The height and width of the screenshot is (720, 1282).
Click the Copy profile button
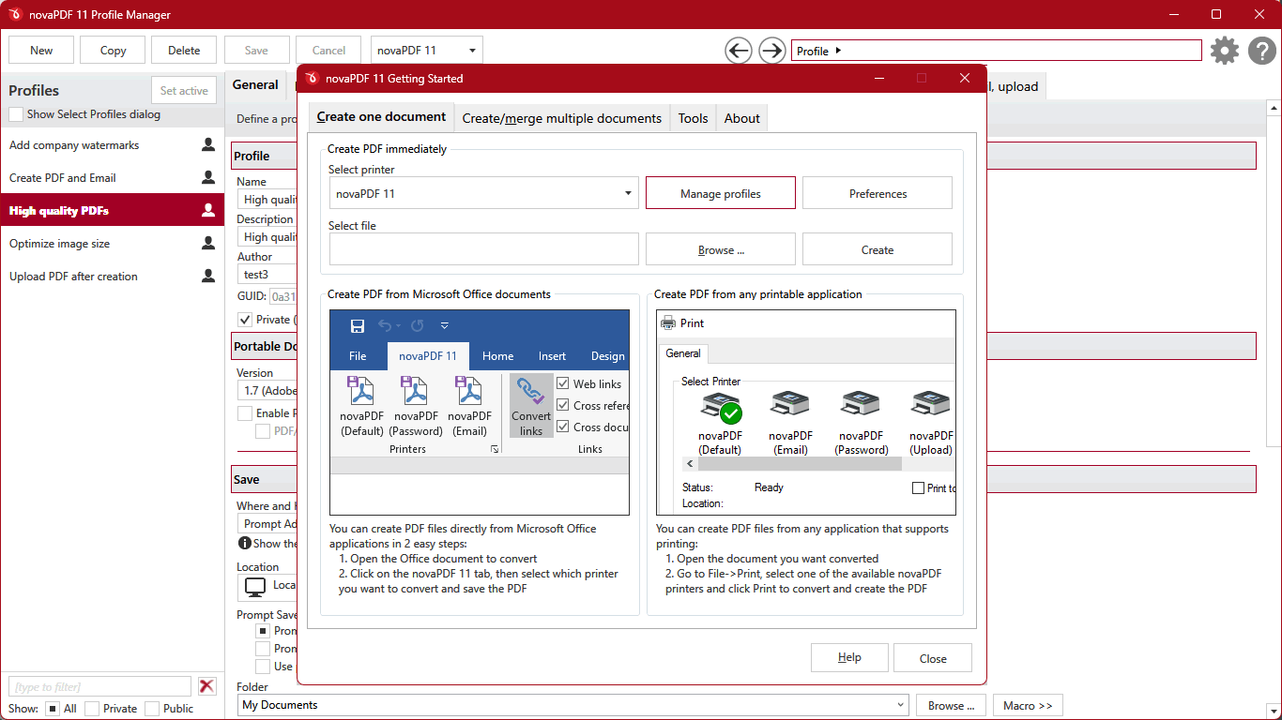(x=113, y=51)
